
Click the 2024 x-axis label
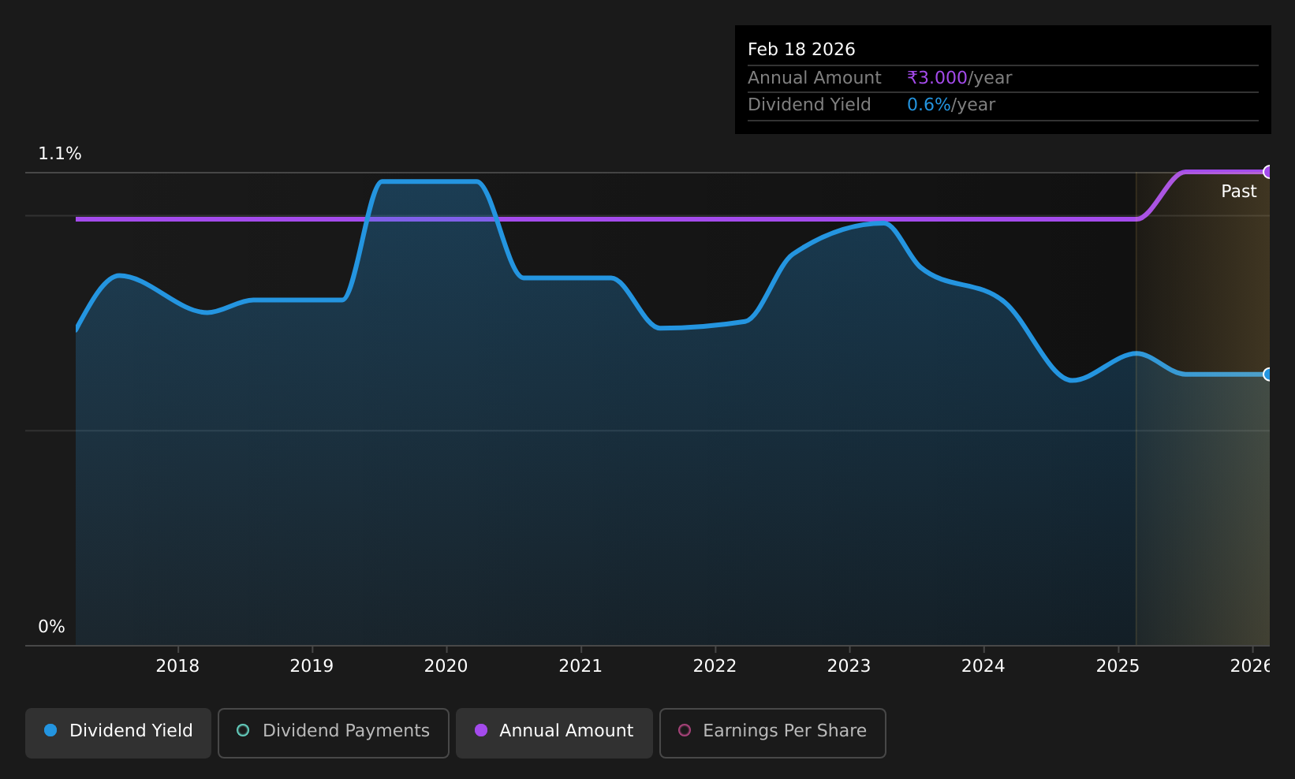(x=983, y=666)
